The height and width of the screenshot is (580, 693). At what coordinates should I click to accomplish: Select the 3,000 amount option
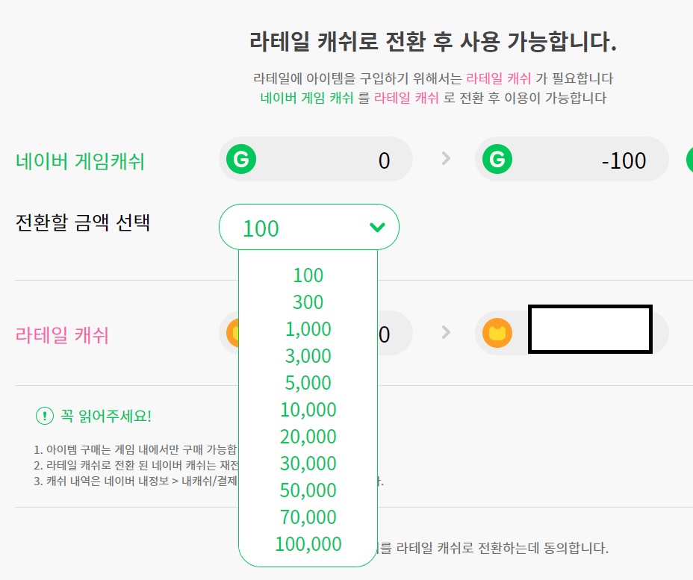pos(308,356)
